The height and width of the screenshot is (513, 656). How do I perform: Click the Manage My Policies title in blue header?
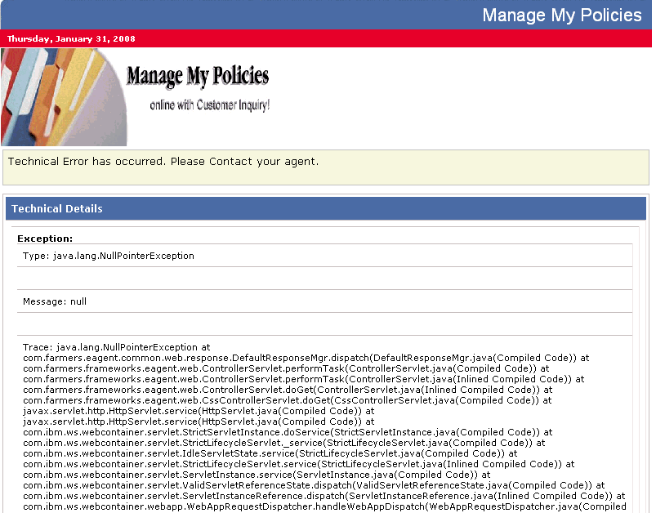(561, 15)
